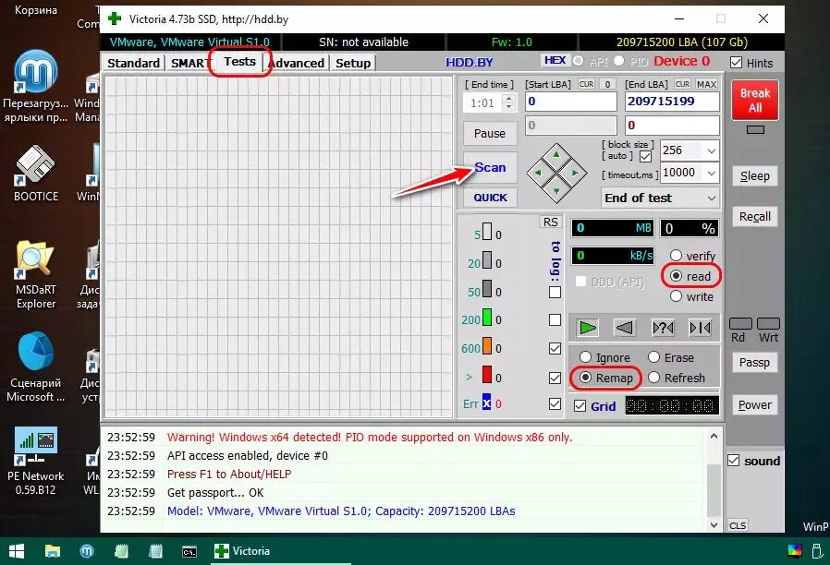The width and height of the screenshot is (830, 565).
Task: Toggle log checkbox for 50 ms blocks
Action: [x=555, y=292]
